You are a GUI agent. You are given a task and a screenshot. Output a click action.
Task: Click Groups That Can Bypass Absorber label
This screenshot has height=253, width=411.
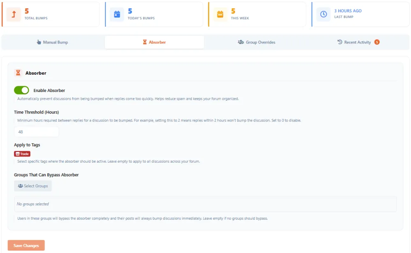(x=46, y=175)
